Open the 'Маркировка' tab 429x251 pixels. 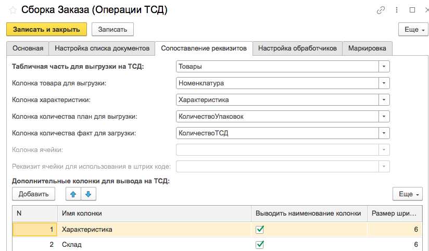click(x=367, y=48)
